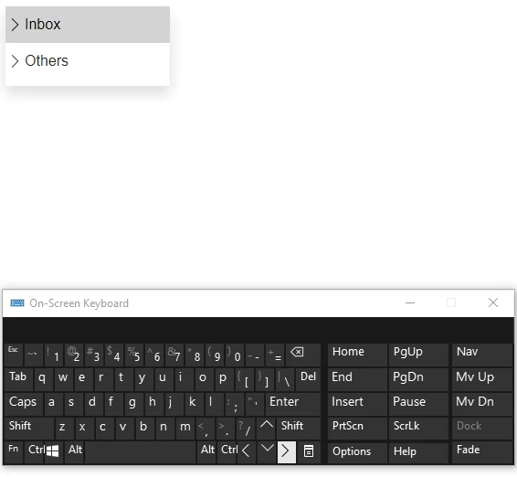Toggle the Fn key
The image size is (517, 477).
tap(14, 451)
